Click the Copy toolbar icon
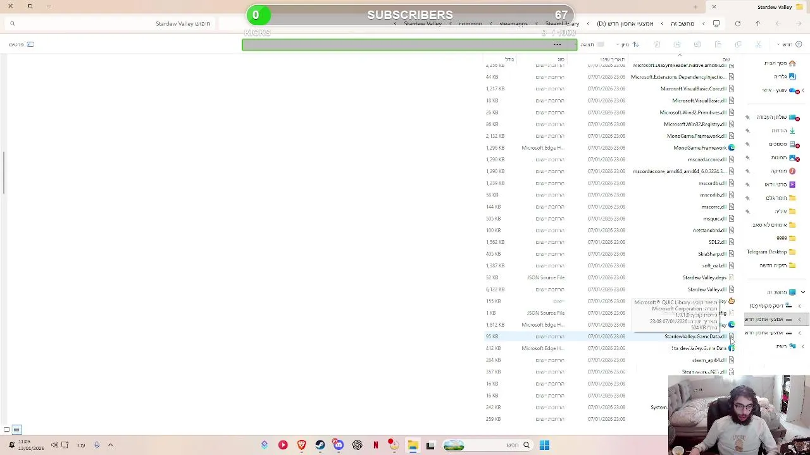The height and width of the screenshot is (455, 810). pos(738,44)
